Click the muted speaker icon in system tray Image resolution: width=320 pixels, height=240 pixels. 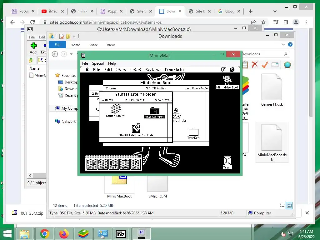[283, 234]
